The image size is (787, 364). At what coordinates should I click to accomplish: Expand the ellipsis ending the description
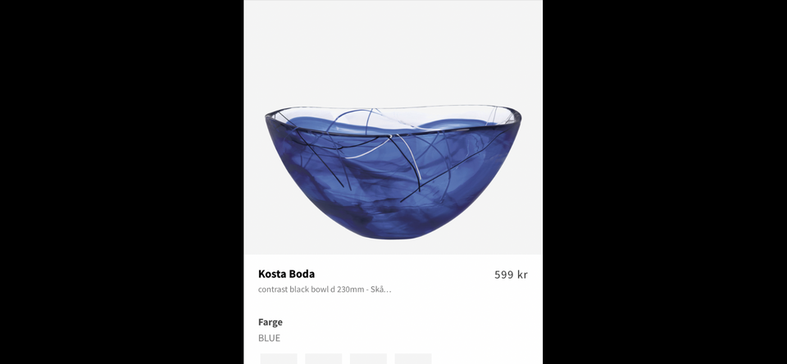[x=388, y=290]
